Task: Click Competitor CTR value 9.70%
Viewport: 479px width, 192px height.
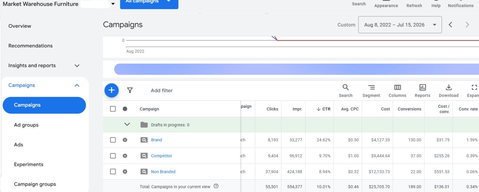Action: 325,156
